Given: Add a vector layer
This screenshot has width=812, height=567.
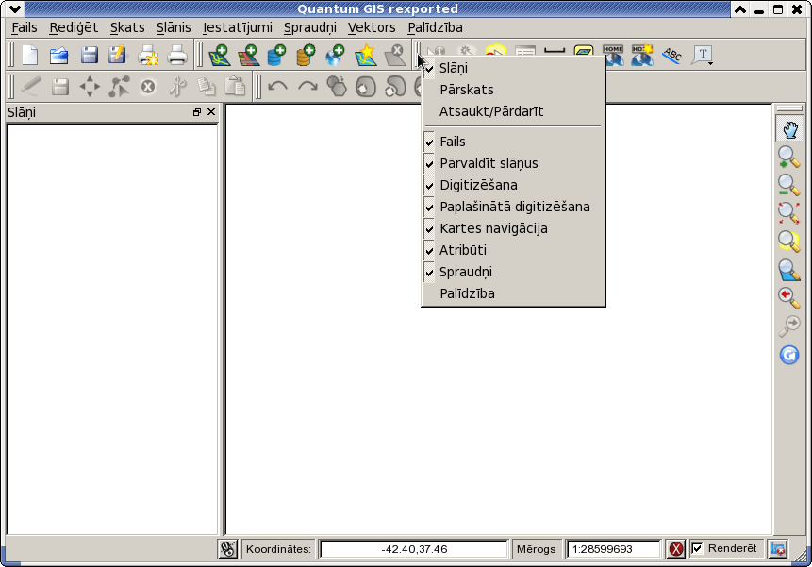Looking at the screenshot, I should pos(219,55).
